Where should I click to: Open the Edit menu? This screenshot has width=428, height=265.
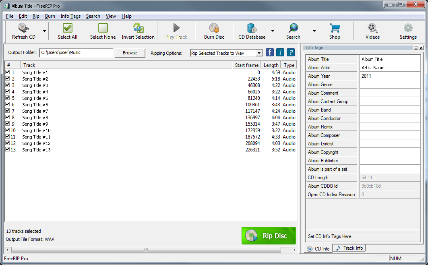23,16
